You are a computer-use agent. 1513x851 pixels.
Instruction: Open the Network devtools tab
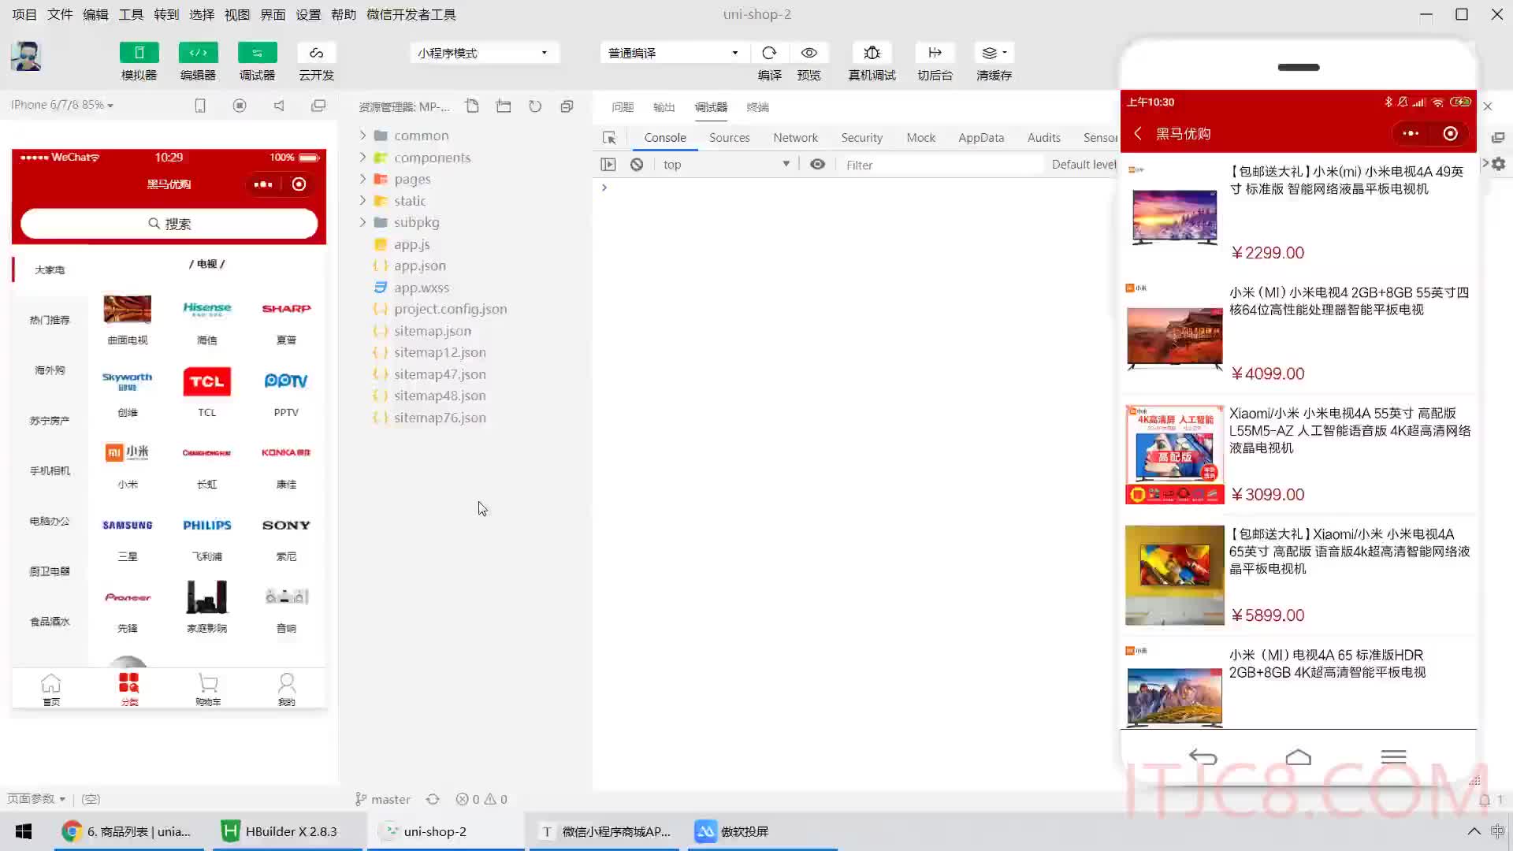tap(795, 137)
